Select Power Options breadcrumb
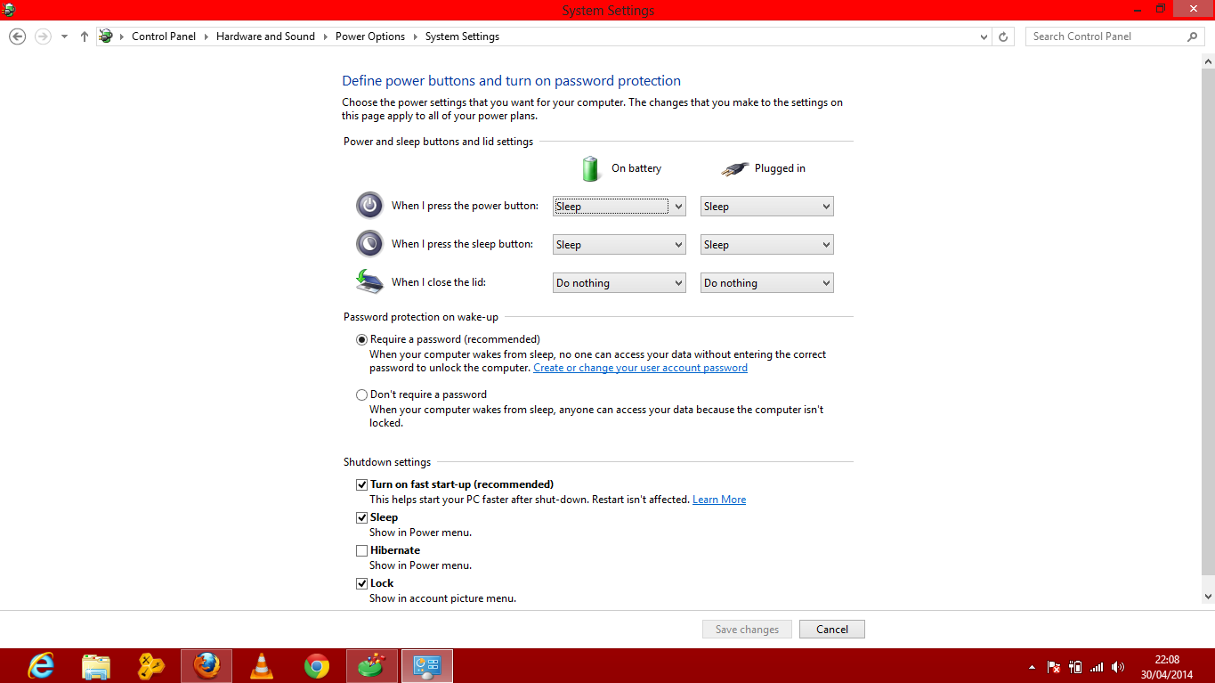 [370, 37]
